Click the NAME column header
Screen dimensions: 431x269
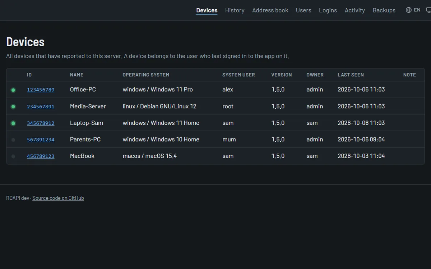pos(77,75)
